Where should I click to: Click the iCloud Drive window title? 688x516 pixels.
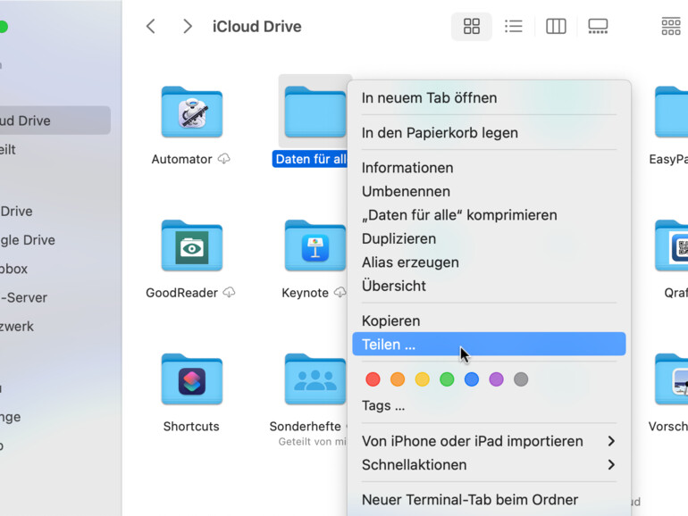coord(257,26)
